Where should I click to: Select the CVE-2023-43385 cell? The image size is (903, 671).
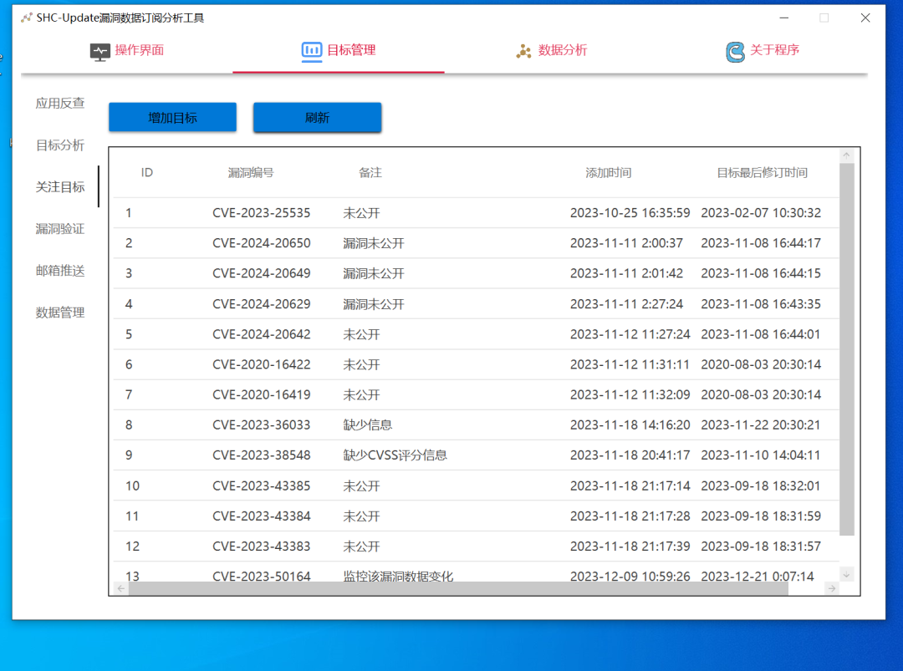(x=262, y=485)
